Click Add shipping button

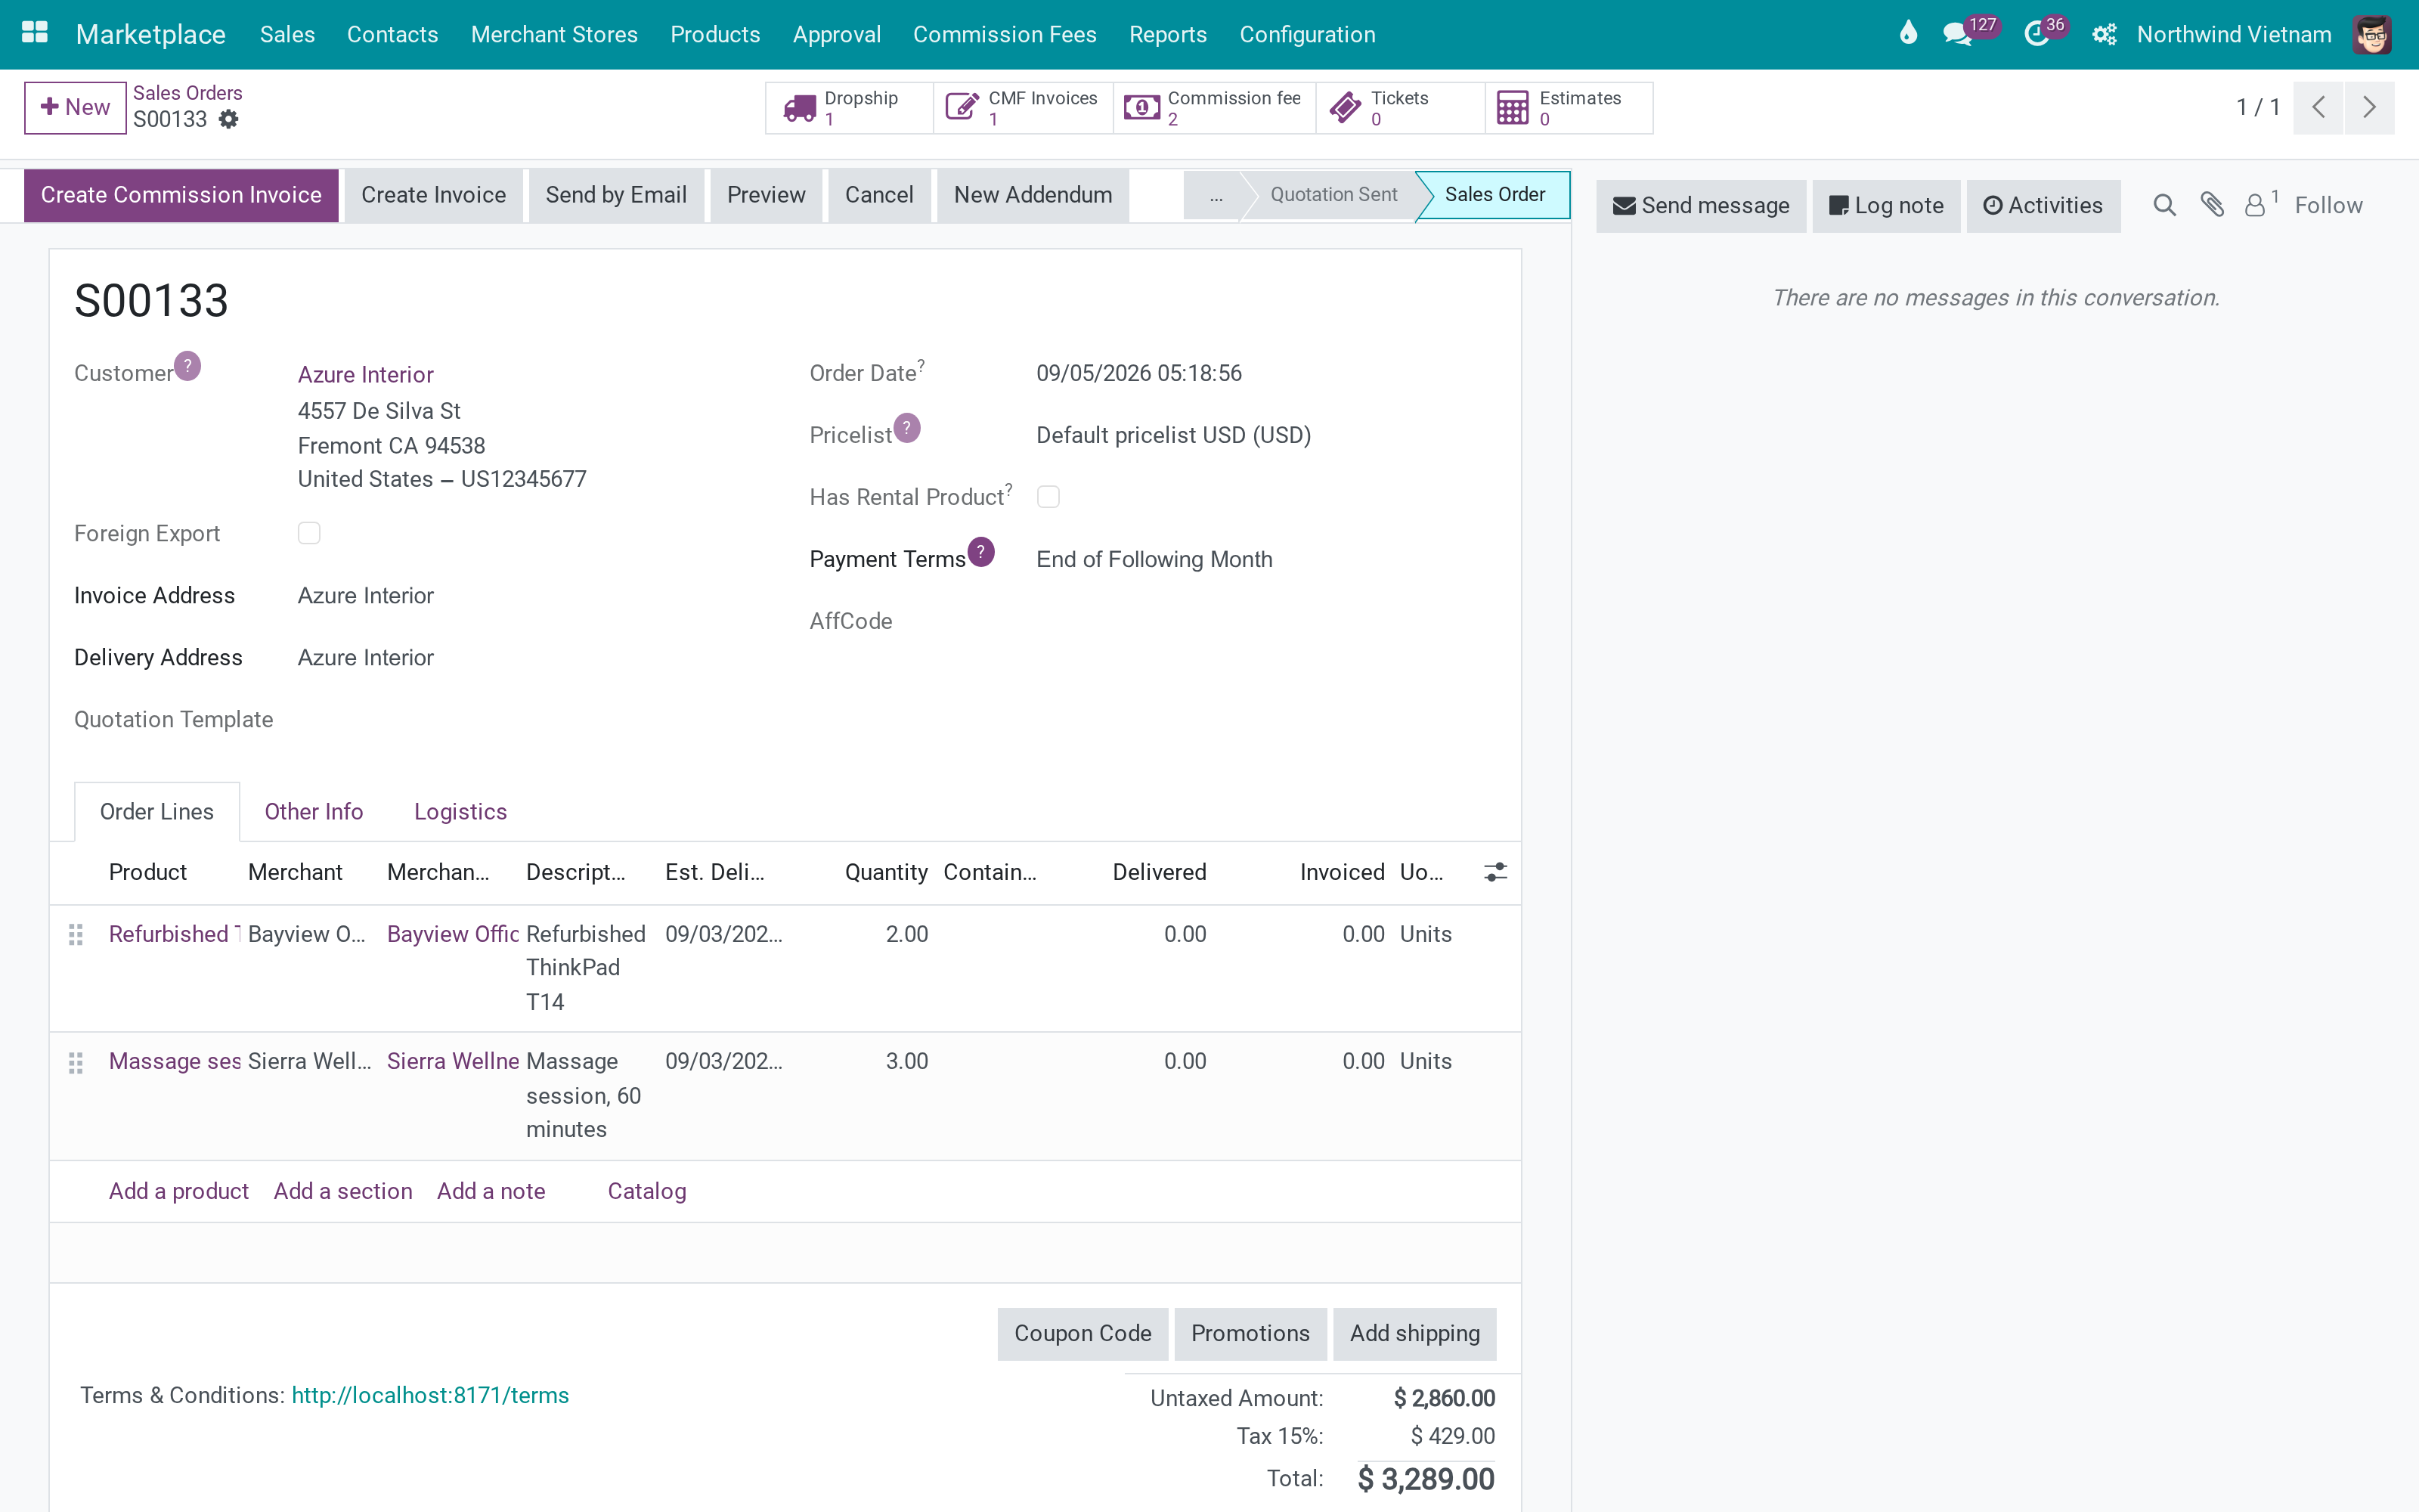pos(1414,1334)
